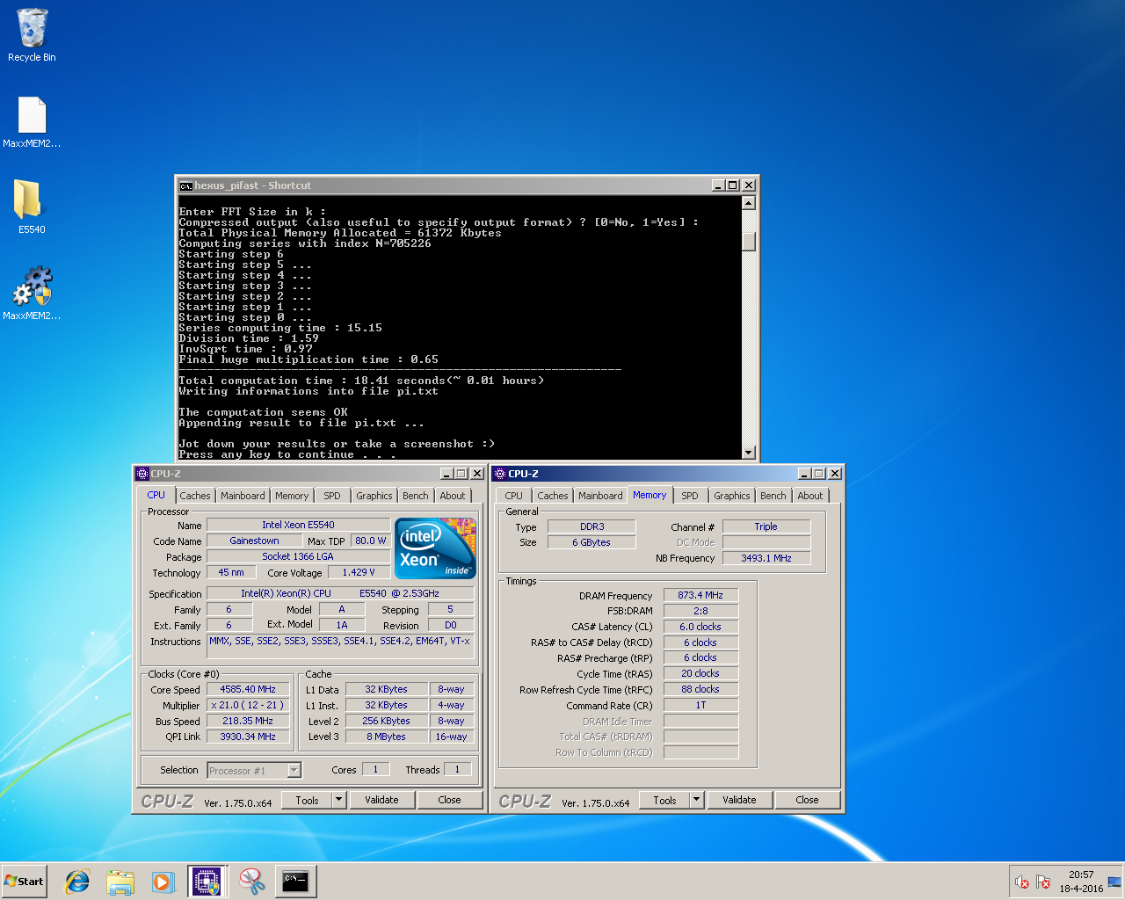
Task: Click DRAM Frequency value 873.4 MHz
Action: click(x=700, y=596)
